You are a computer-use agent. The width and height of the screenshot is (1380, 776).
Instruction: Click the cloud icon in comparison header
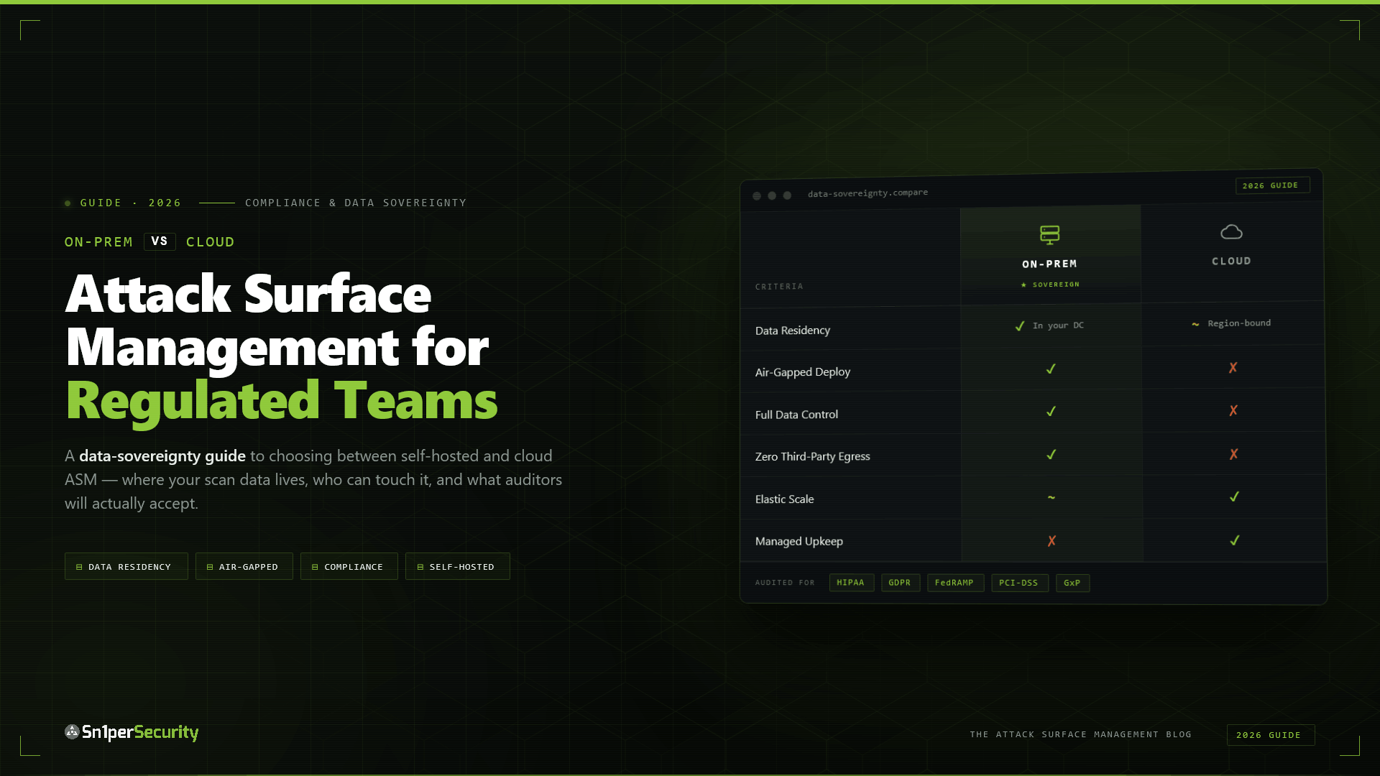[x=1232, y=232]
